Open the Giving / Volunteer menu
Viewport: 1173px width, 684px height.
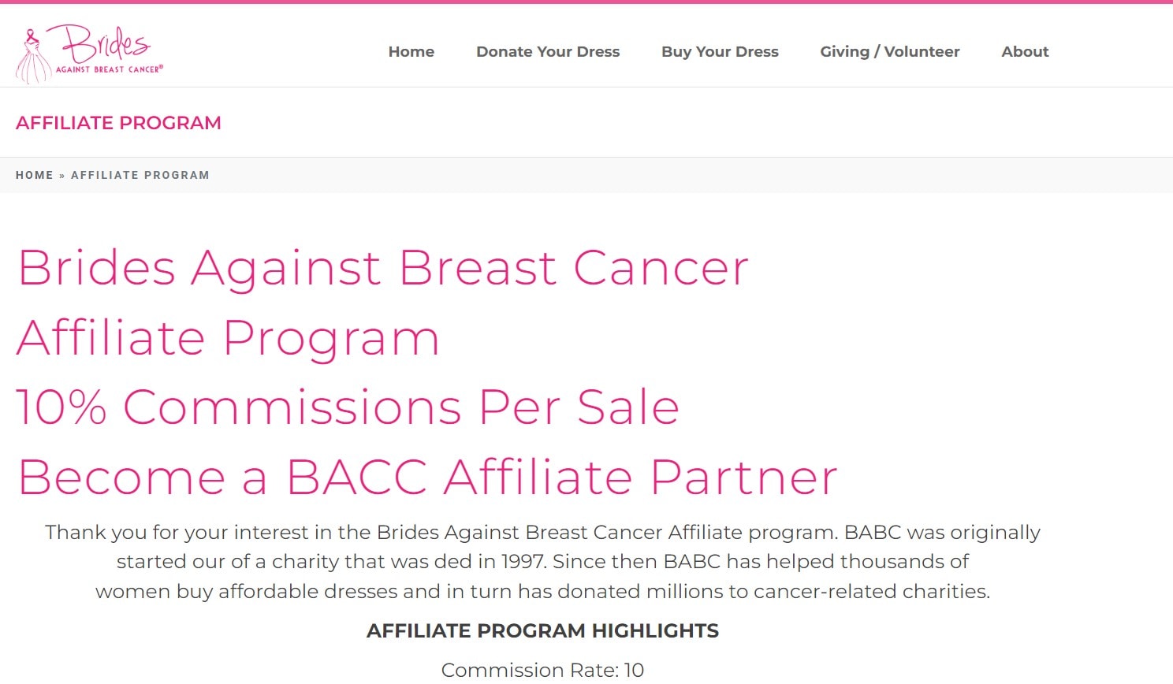point(889,52)
